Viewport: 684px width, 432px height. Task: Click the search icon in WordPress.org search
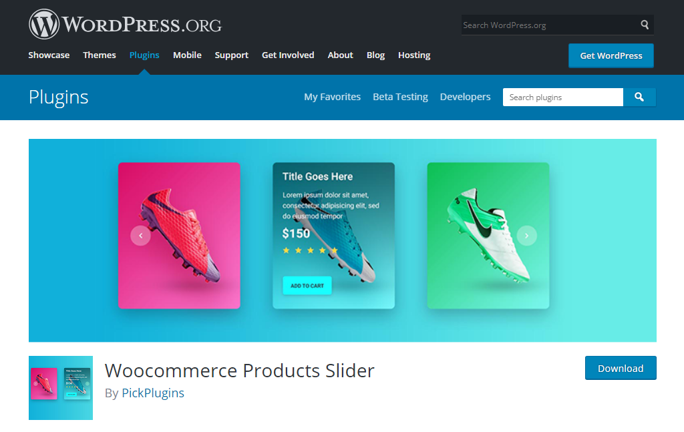click(645, 25)
